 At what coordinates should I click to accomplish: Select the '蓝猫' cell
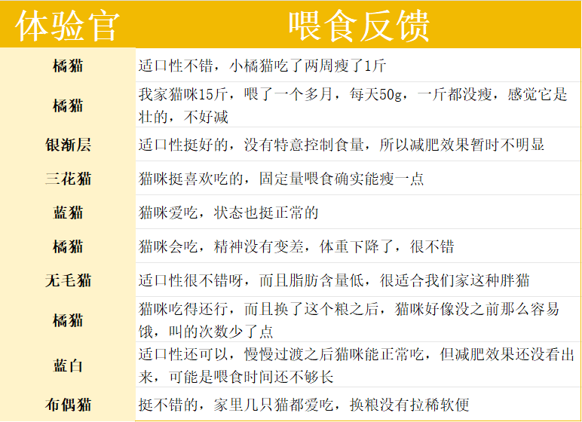coord(68,213)
